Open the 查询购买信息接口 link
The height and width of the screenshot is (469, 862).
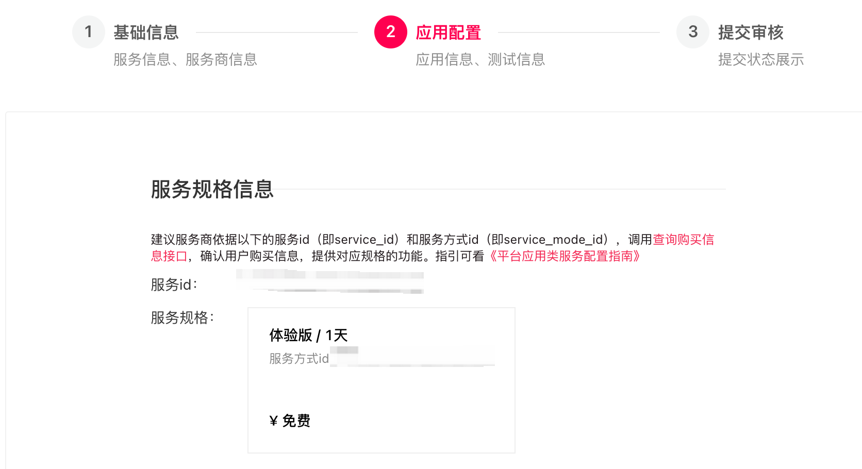pyautogui.click(x=683, y=240)
